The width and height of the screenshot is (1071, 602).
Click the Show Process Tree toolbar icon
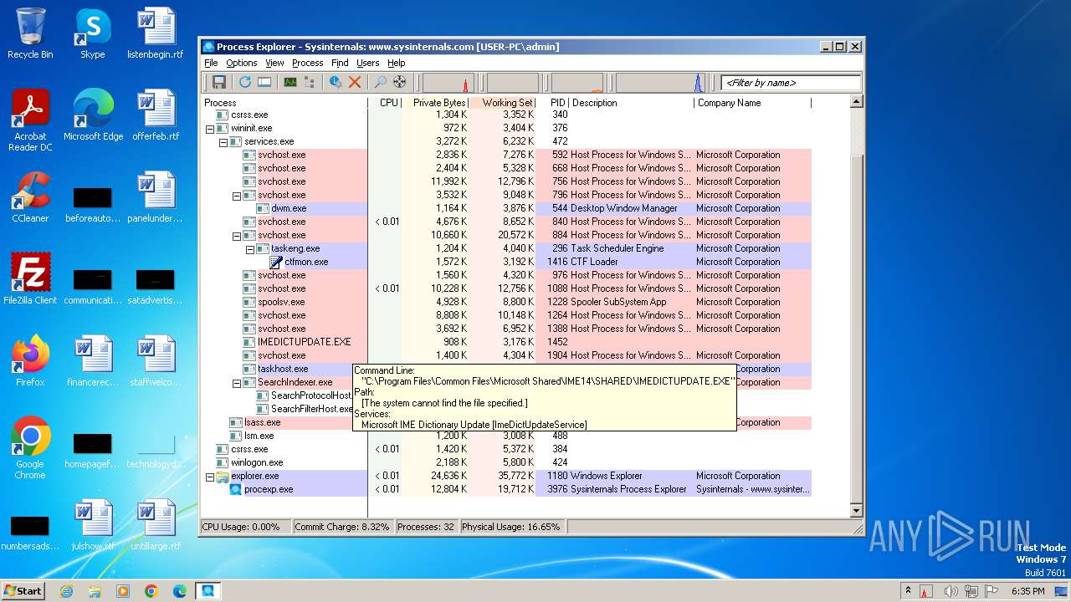tap(310, 82)
